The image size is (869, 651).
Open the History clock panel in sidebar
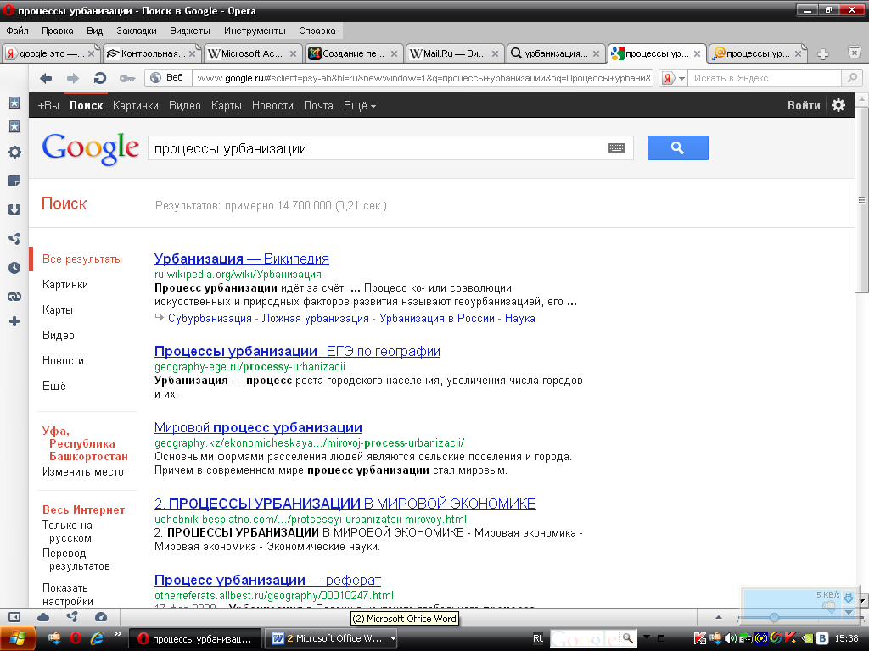point(14,267)
